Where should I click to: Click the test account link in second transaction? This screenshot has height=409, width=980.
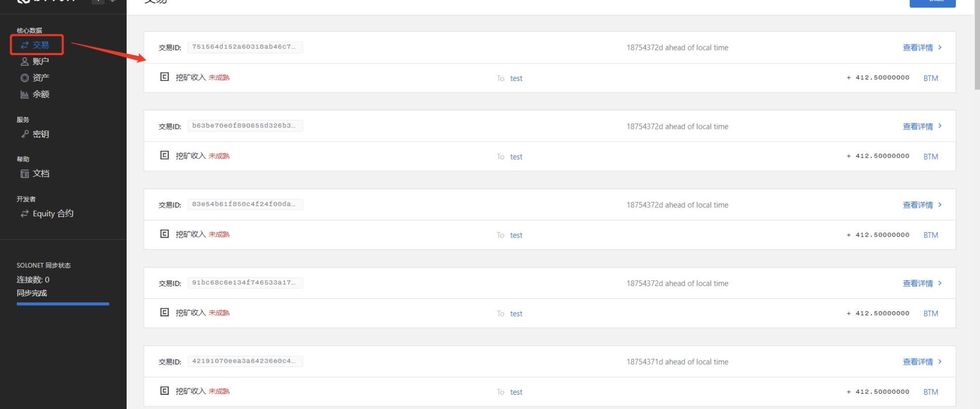(516, 157)
